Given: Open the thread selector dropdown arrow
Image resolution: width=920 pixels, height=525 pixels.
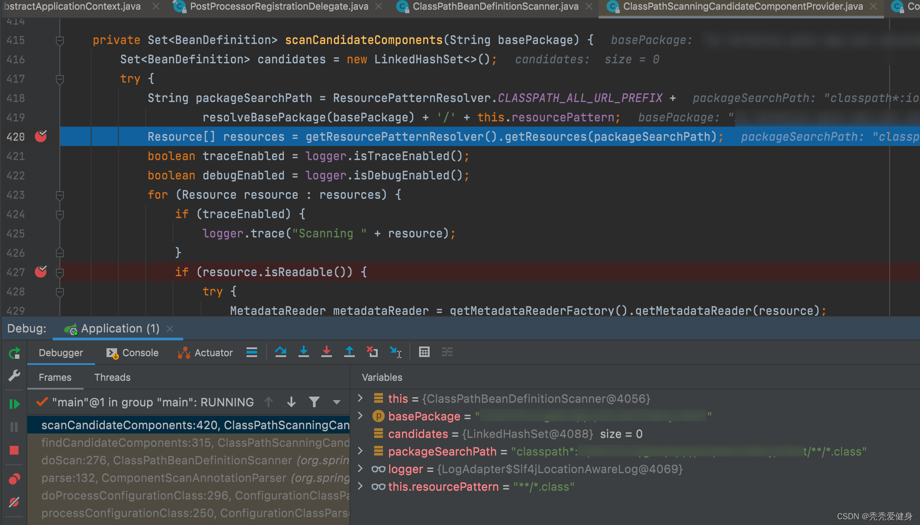Looking at the screenshot, I should pyautogui.click(x=337, y=402).
